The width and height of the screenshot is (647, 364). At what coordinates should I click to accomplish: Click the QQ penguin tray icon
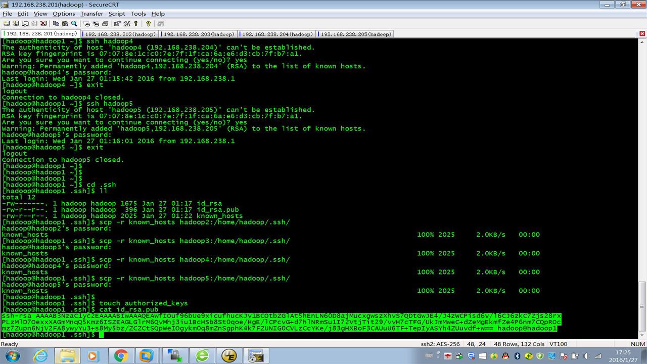point(505,356)
